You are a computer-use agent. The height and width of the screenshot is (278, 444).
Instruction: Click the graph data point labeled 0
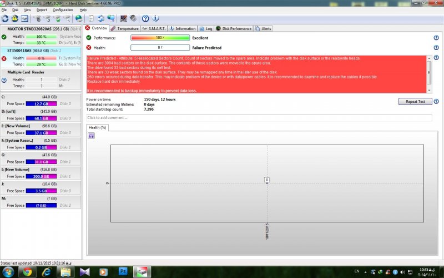267,180
